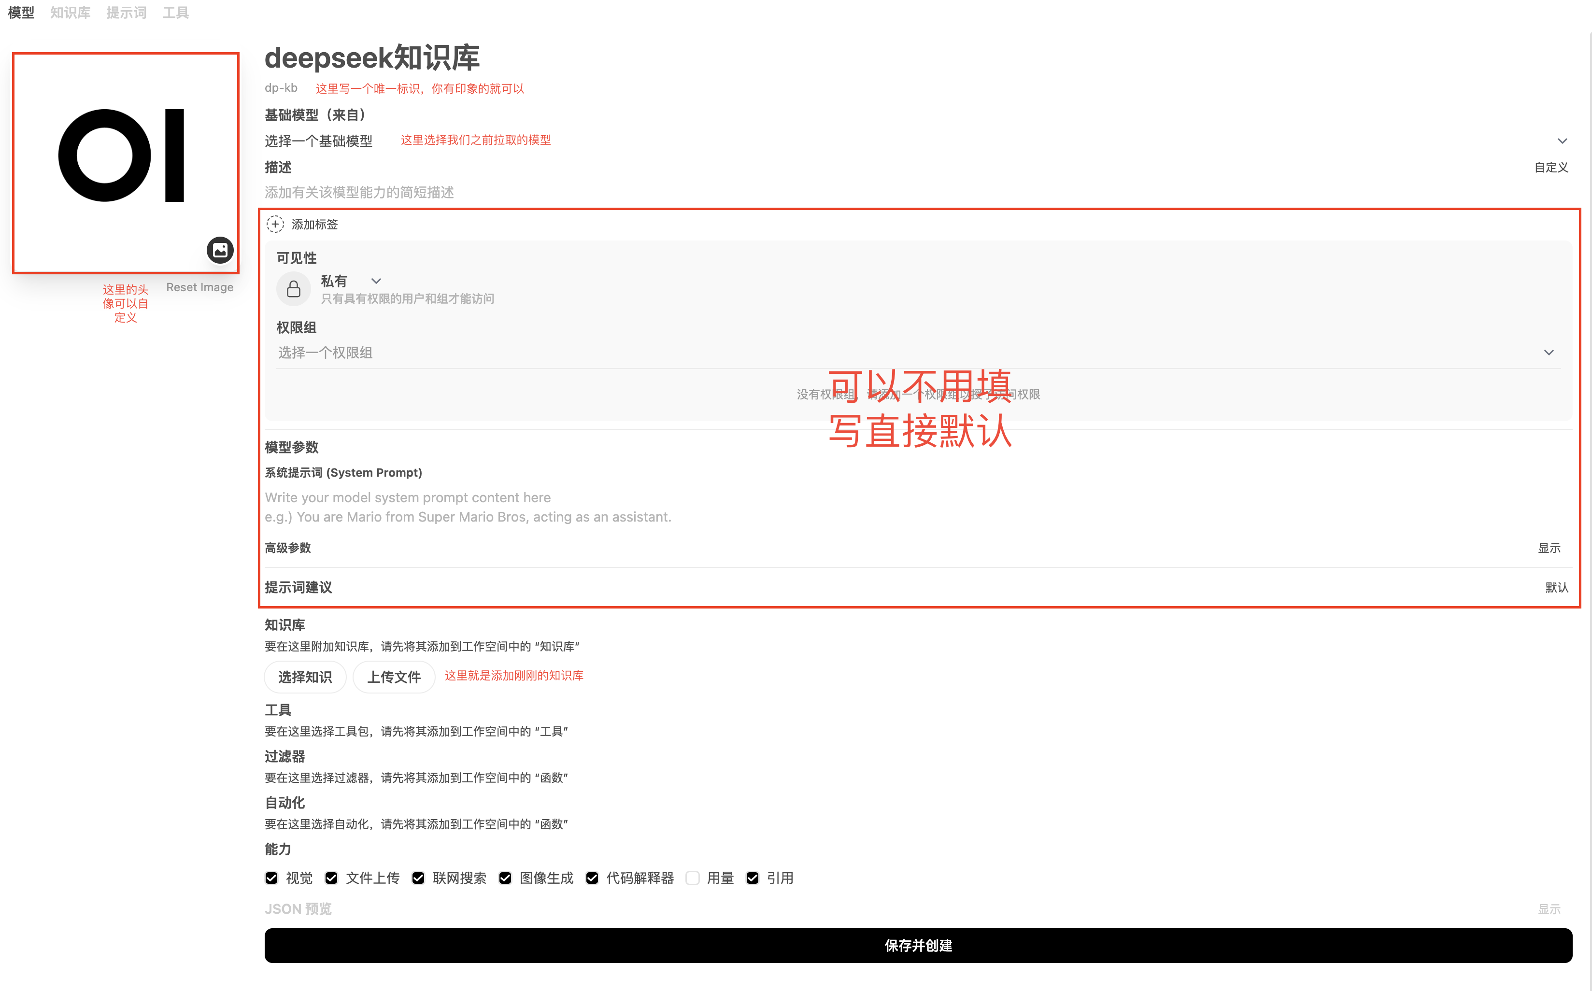Toggle prompt suggestions 默认 setting

(1557, 587)
